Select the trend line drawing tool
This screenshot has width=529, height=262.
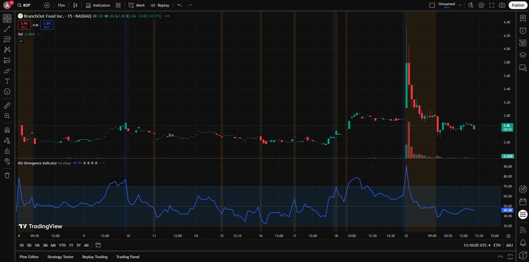pos(7,29)
